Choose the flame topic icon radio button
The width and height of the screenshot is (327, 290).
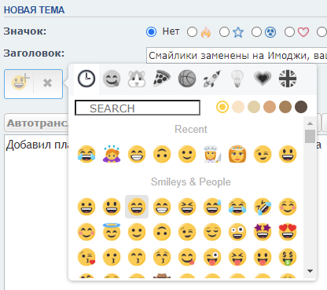192,32
